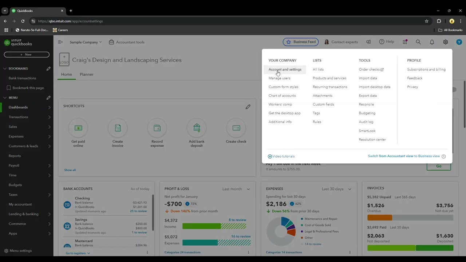Viewport: 466px width, 262px height.
Task: Expand Dashboards submenu arrow
Action: (x=49, y=107)
